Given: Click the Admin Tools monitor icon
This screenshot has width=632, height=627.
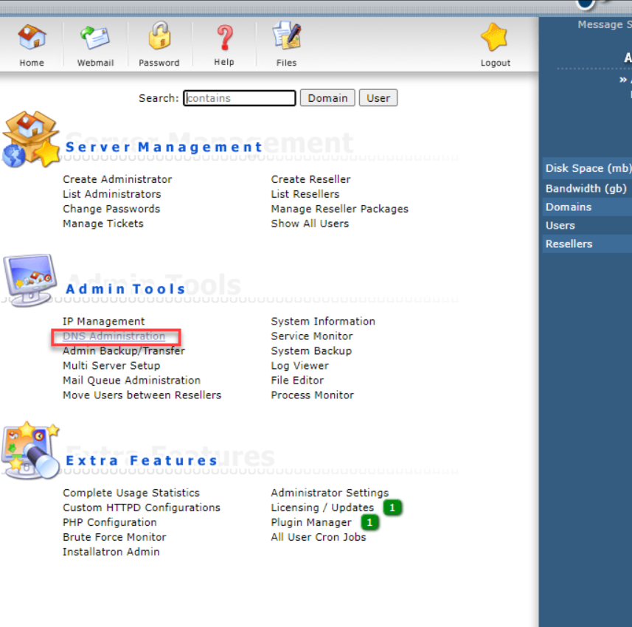Looking at the screenshot, I should click(x=29, y=280).
